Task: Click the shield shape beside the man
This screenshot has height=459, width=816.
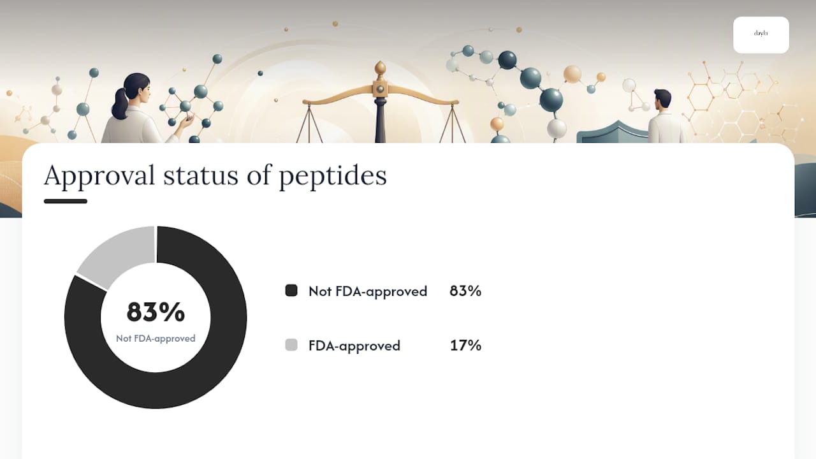Action: [x=612, y=133]
